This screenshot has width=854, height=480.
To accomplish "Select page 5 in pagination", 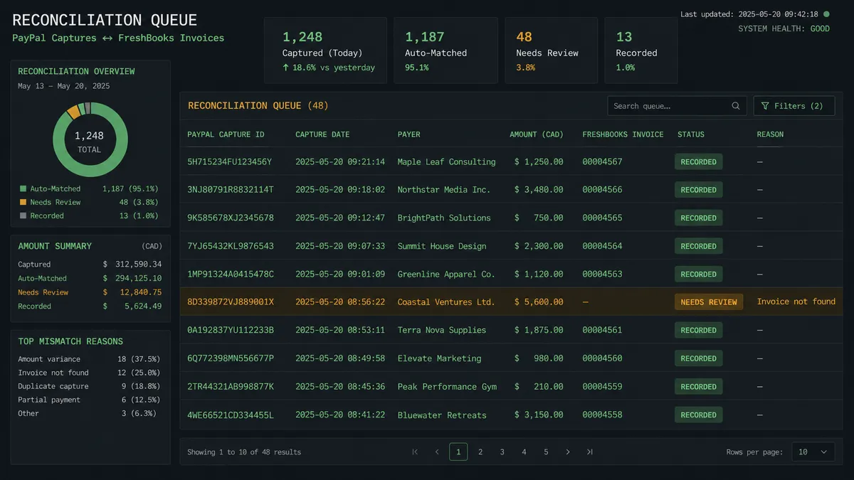I will click(x=546, y=452).
